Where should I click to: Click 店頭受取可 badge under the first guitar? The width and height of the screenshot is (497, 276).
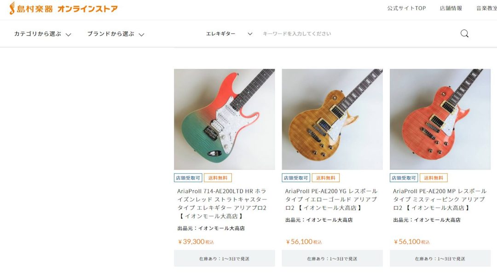click(188, 178)
